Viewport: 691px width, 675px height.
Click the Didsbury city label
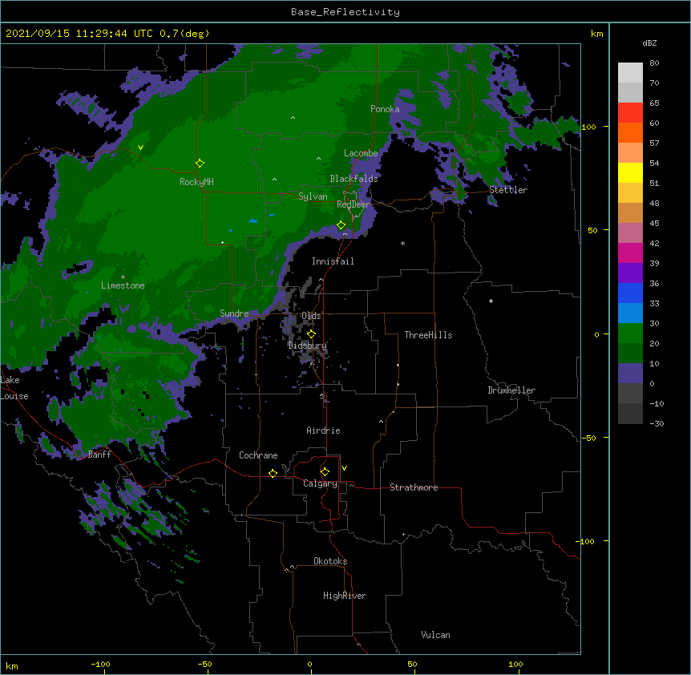click(x=307, y=346)
